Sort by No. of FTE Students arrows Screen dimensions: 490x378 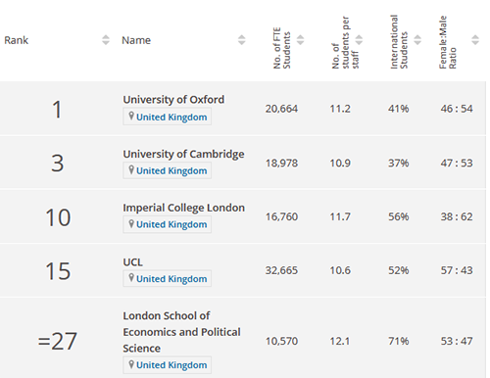click(301, 40)
